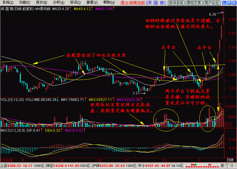The height and width of the screenshot is (169, 237).
Task: Open the 帮助(H) menu
Action: [x=109, y=3]
